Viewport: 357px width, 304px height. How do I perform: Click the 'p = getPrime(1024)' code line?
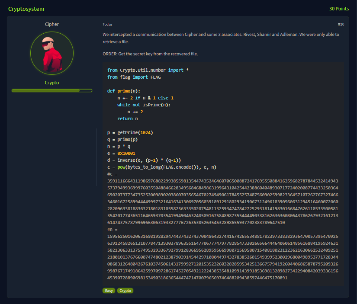[x=130, y=132]
